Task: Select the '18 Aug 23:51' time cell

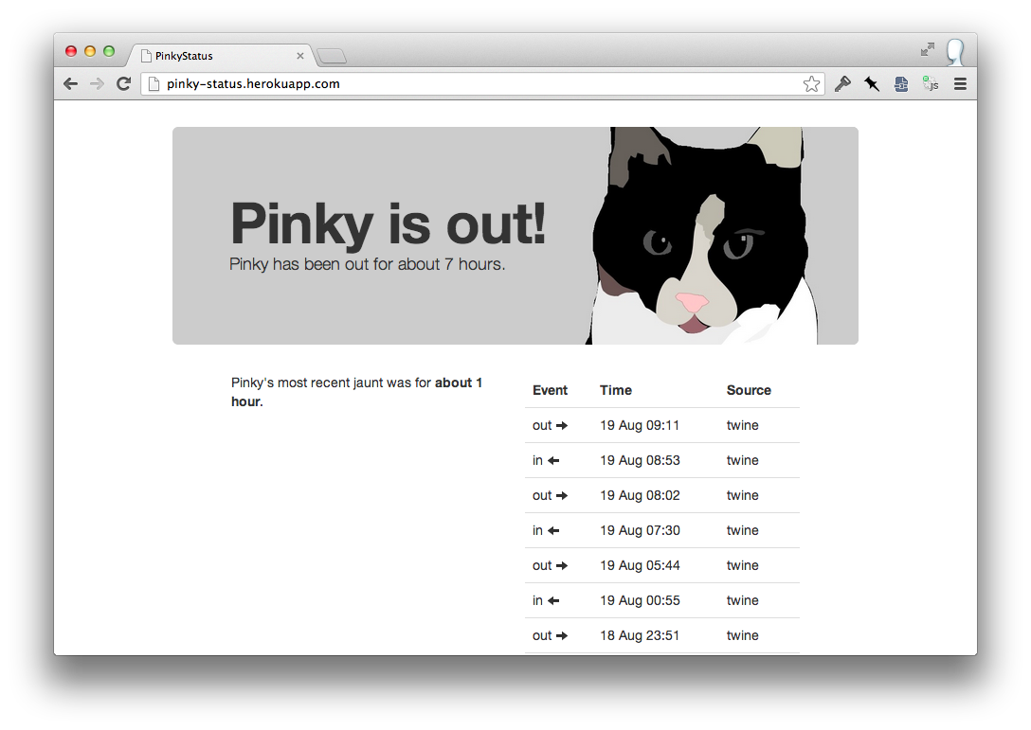Action: pyautogui.click(x=640, y=635)
